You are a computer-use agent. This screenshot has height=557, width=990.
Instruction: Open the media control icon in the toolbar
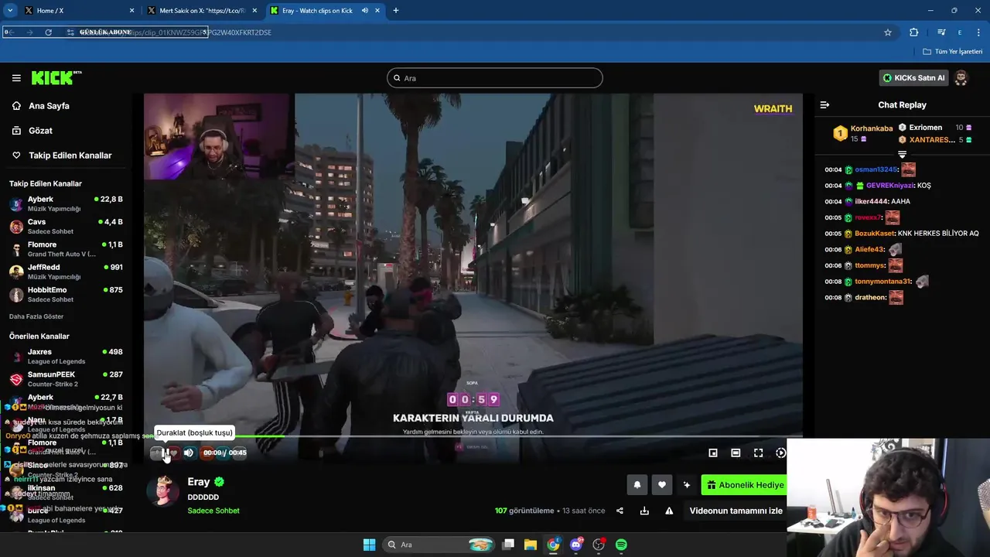941,32
